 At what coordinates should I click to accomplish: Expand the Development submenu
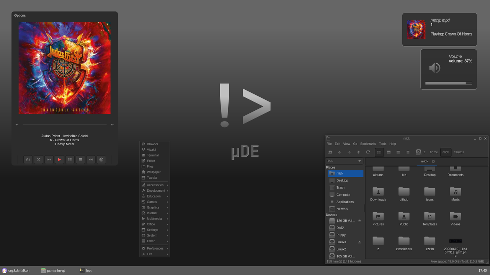[x=155, y=191]
